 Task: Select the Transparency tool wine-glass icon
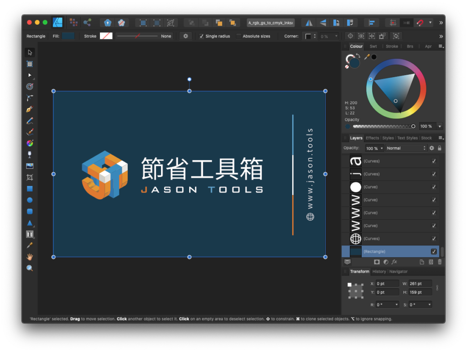[x=30, y=155]
